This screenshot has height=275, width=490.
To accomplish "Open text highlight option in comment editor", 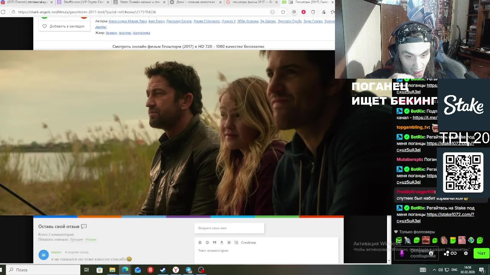I will coord(229,243).
